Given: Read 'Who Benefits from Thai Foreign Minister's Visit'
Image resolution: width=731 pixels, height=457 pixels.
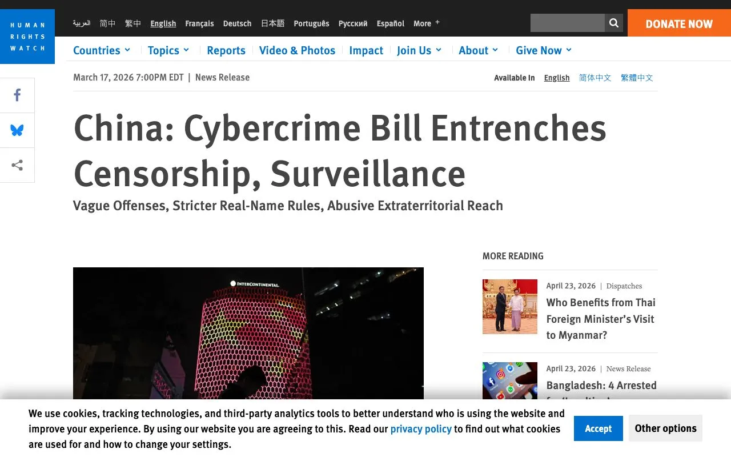Looking at the screenshot, I should click(601, 319).
